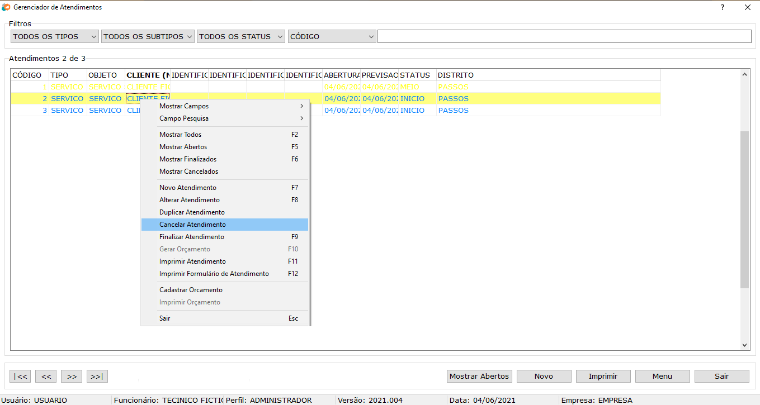
Task: Click the help question mark button
Action: 722,8
